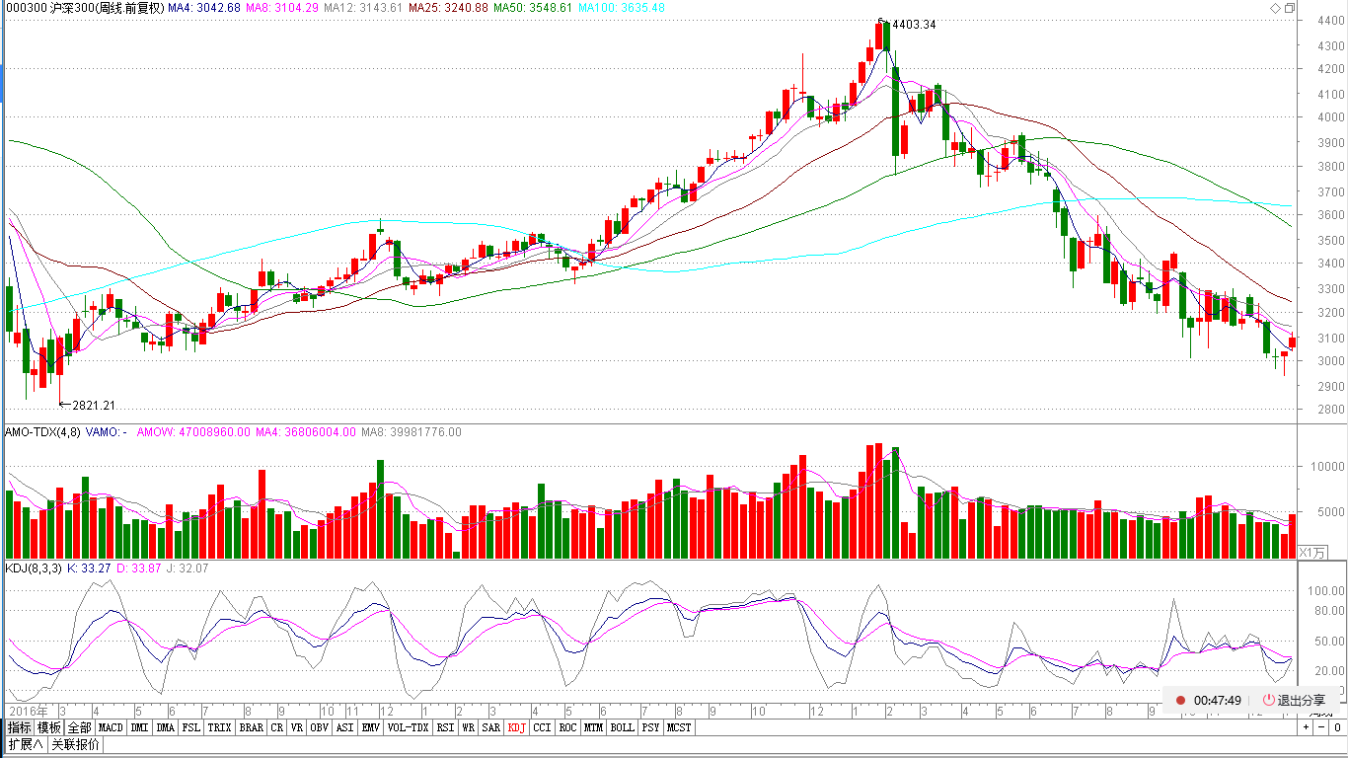Open the 指标 indicators tab
The height and width of the screenshot is (758, 1348).
pos(20,727)
